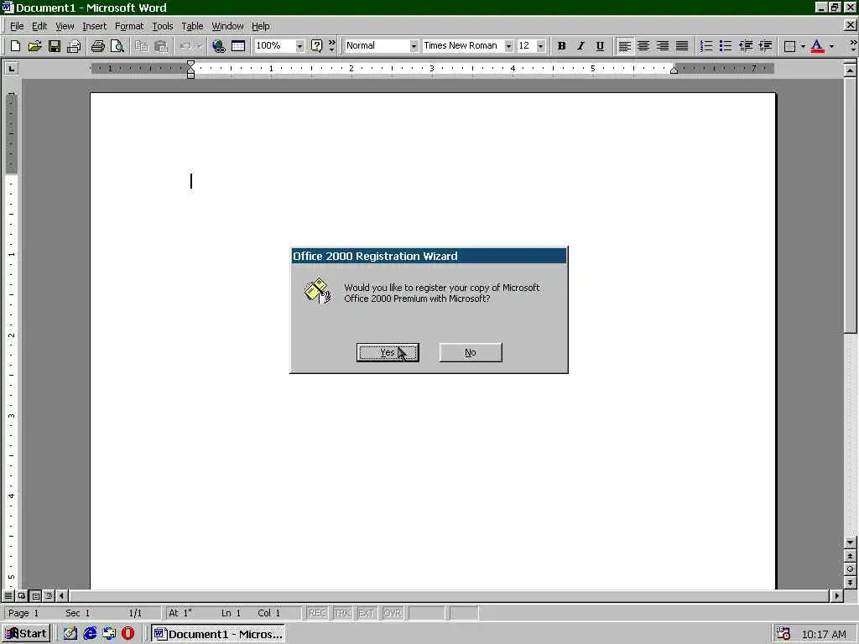Copy selection with toolbar Copy icon

point(141,46)
